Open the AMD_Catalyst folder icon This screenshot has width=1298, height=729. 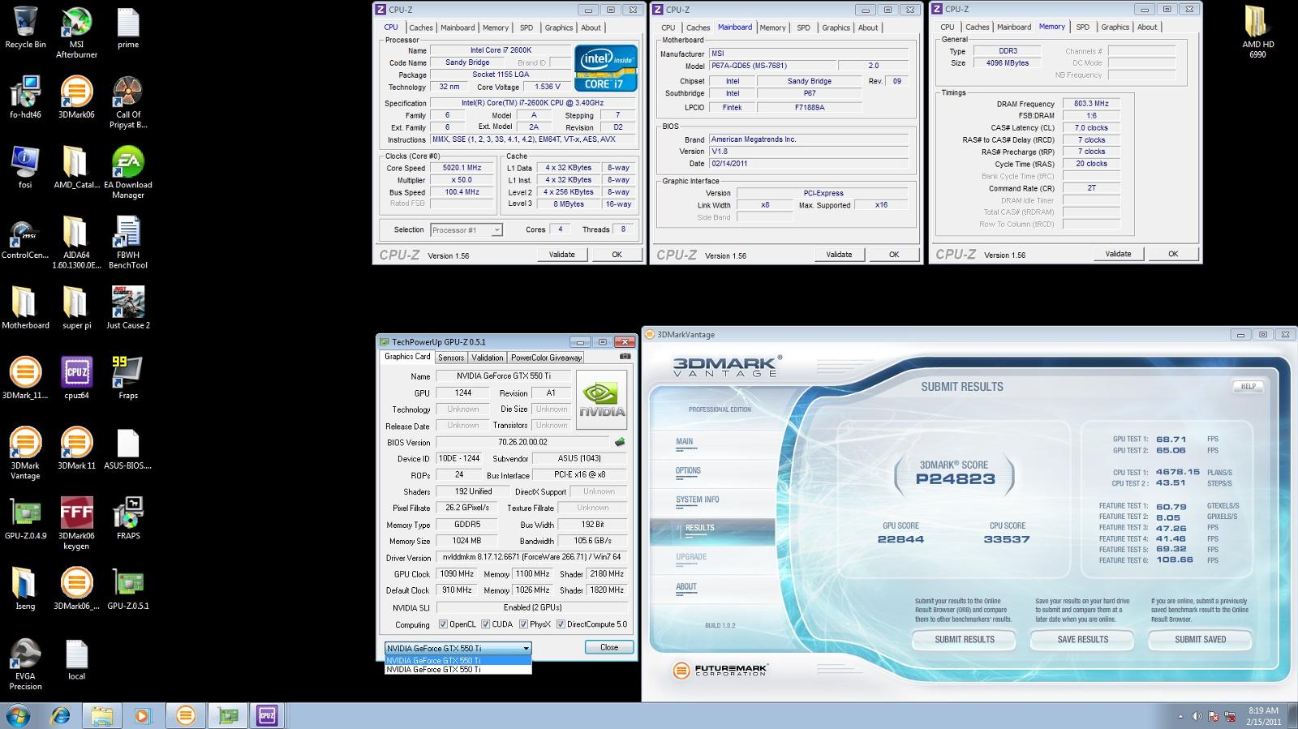76,168
